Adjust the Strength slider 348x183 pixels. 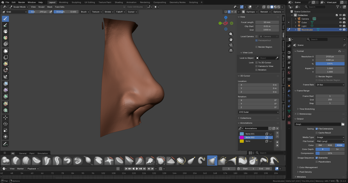click(66, 12)
